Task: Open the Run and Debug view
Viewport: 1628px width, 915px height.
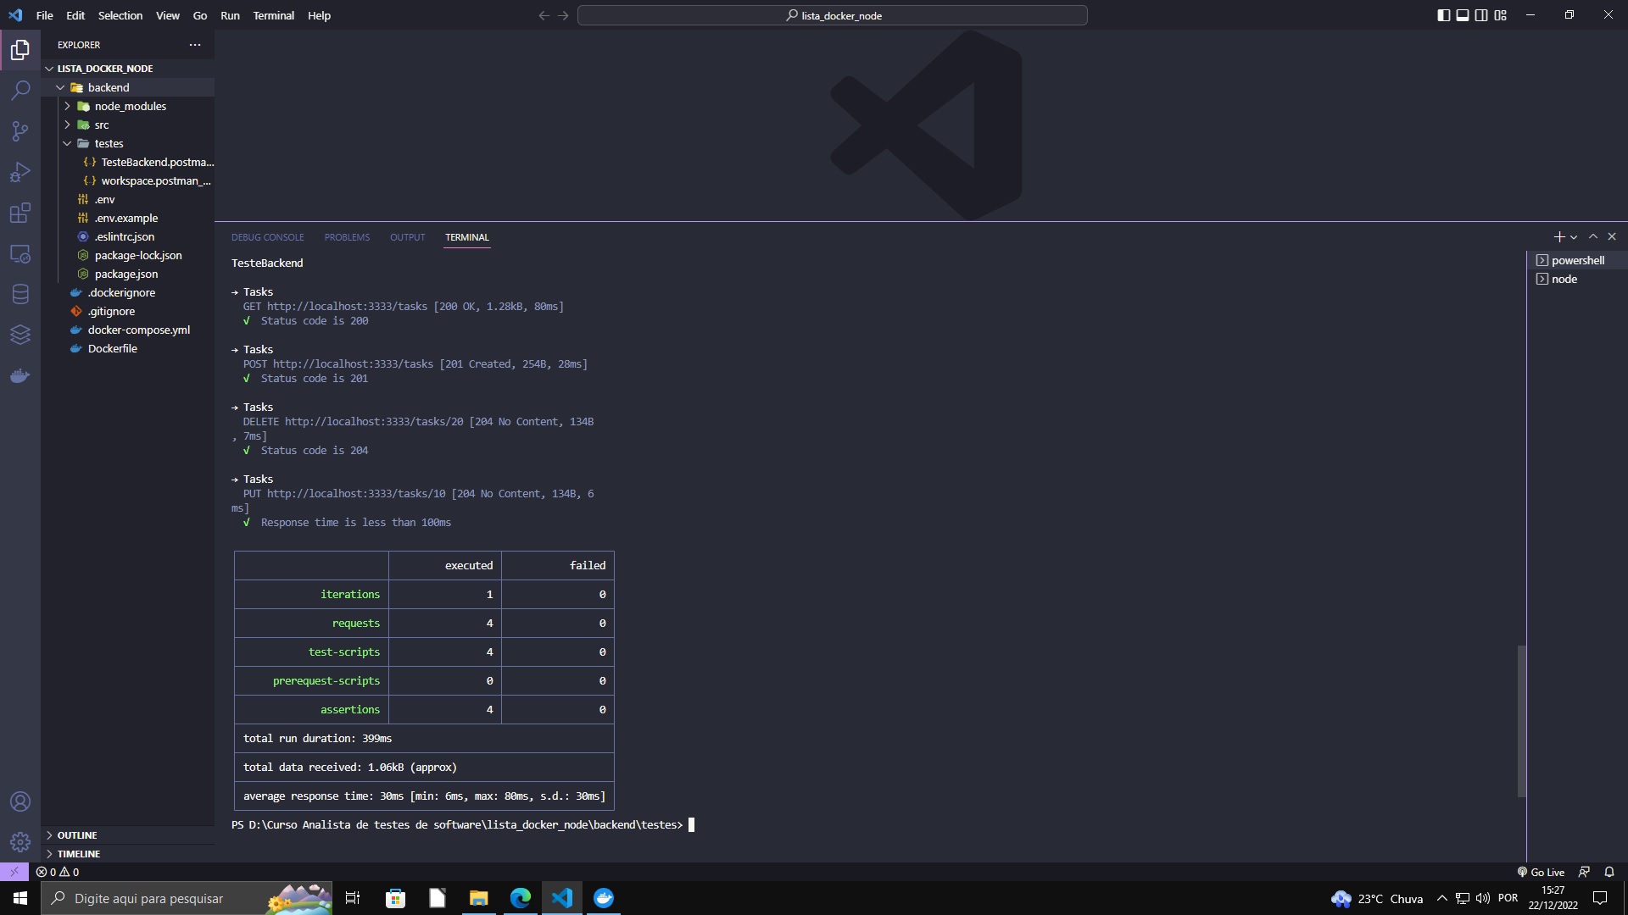Action: click(x=20, y=172)
